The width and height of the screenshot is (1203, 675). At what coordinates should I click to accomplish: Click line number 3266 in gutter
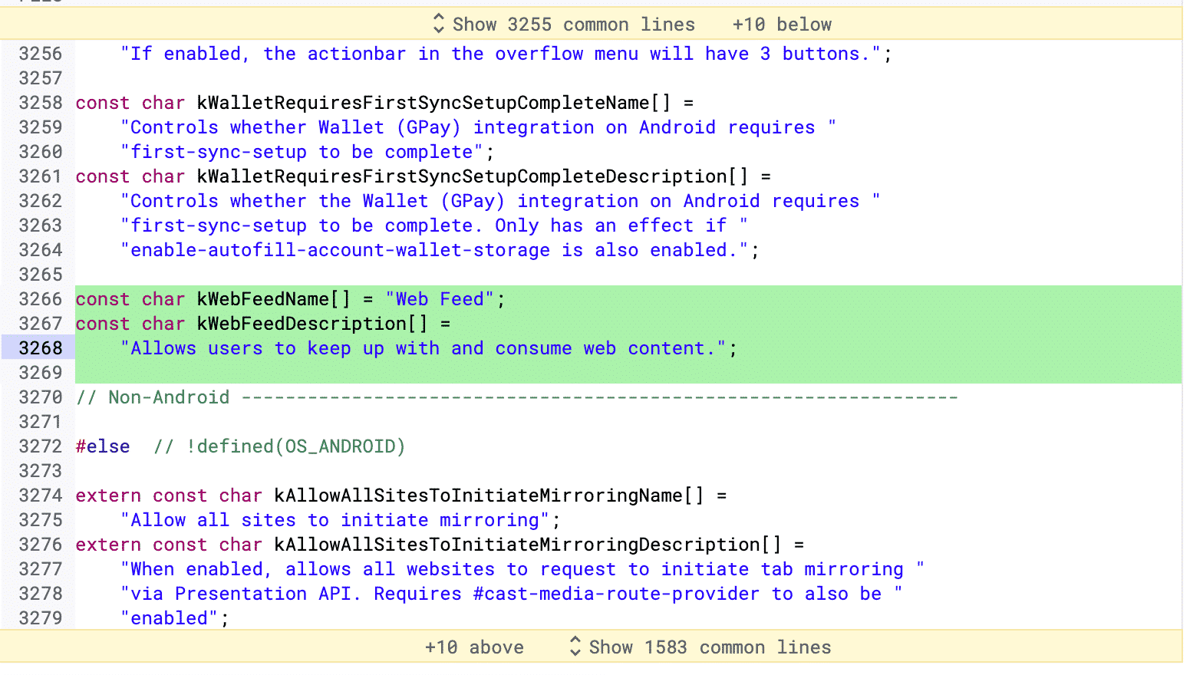click(41, 299)
